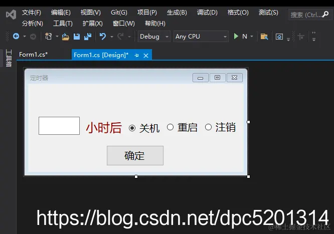Viewport: 334px width, 234px height.
Task: Open the Toolbox side panel tab
Action: coord(9,58)
